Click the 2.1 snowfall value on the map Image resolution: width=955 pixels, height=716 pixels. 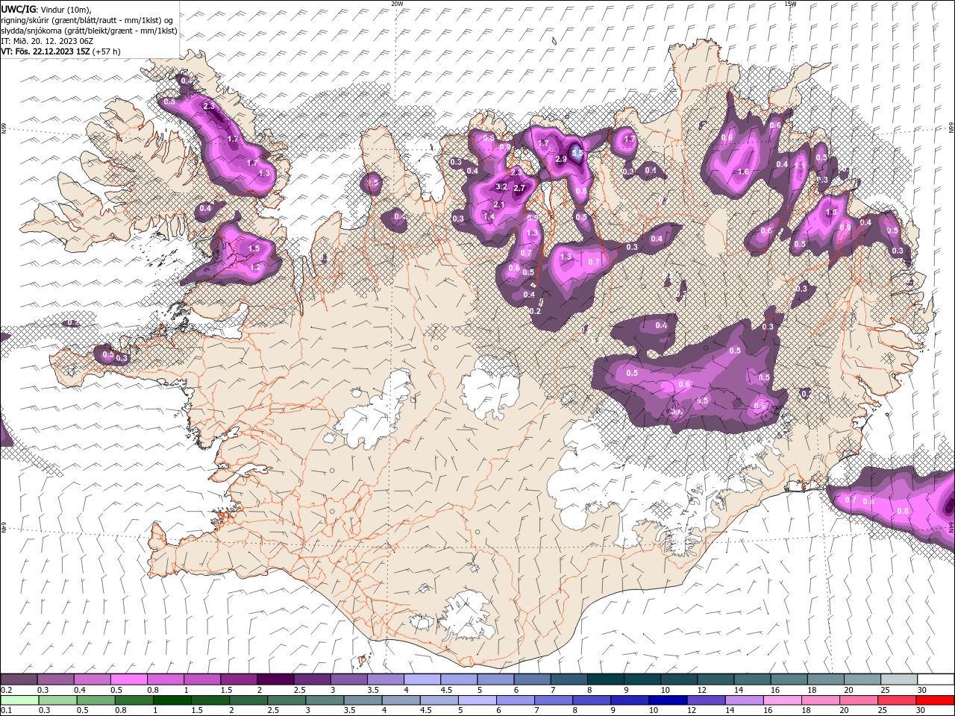499,205
